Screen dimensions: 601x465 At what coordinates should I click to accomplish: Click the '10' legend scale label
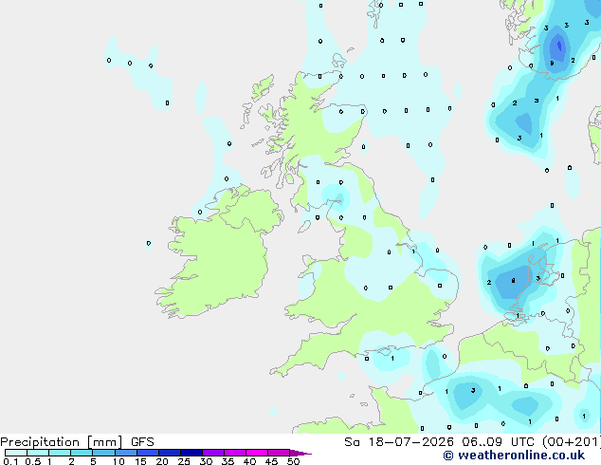(118, 461)
